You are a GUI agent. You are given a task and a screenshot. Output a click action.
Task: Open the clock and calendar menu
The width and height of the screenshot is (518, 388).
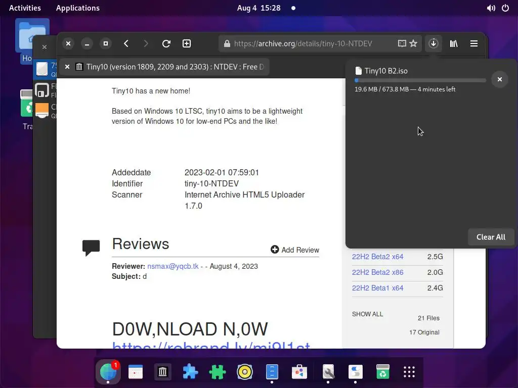(x=258, y=8)
